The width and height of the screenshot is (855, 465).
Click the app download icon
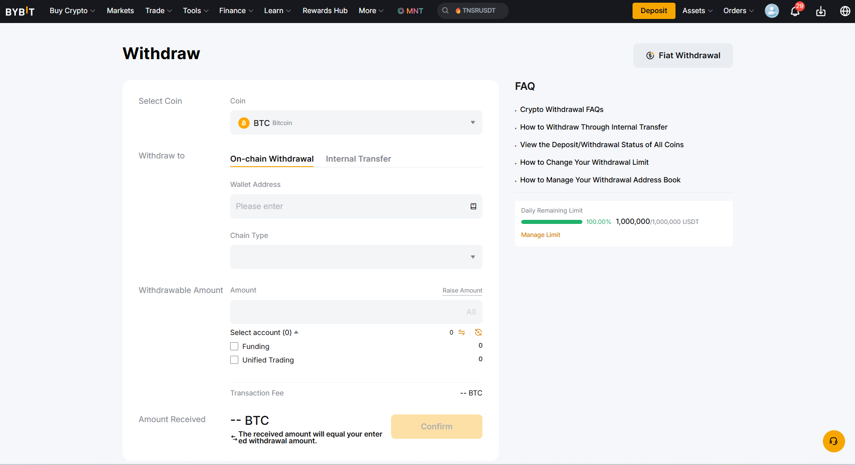point(821,11)
